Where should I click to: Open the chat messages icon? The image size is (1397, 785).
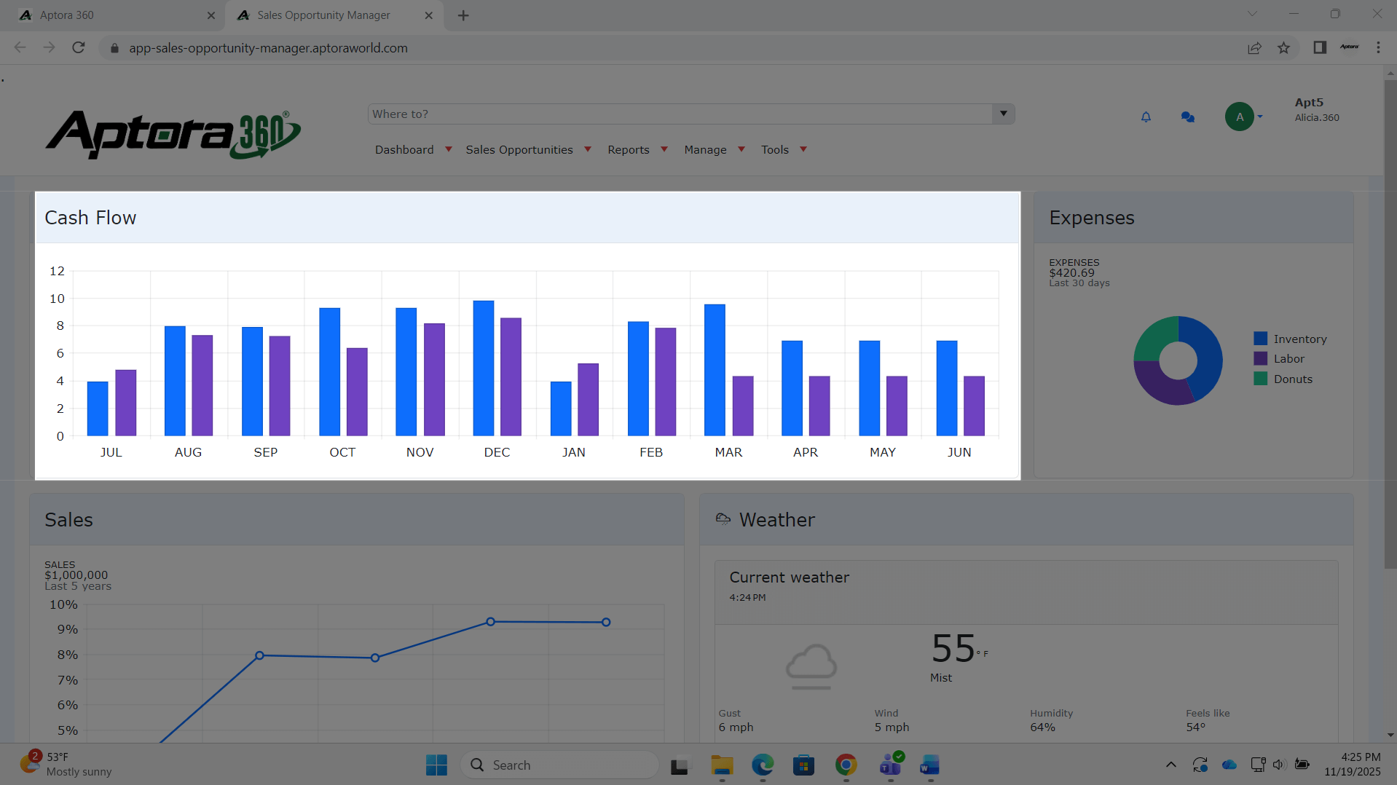(x=1187, y=117)
